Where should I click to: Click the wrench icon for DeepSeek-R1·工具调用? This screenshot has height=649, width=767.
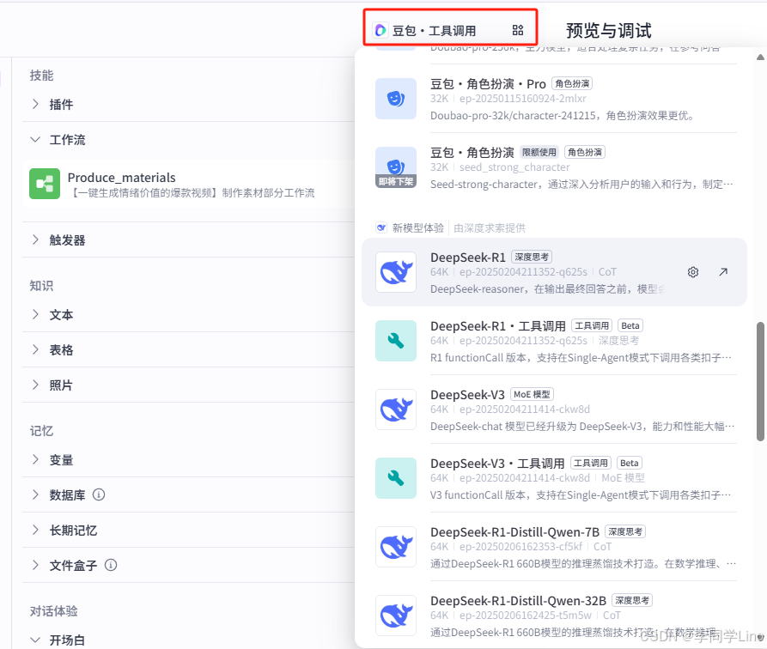coord(396,341)
